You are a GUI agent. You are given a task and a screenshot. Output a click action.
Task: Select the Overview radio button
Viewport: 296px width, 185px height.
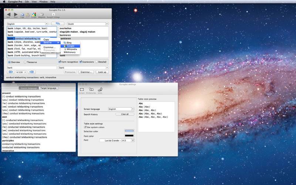(x=9, y=62)
